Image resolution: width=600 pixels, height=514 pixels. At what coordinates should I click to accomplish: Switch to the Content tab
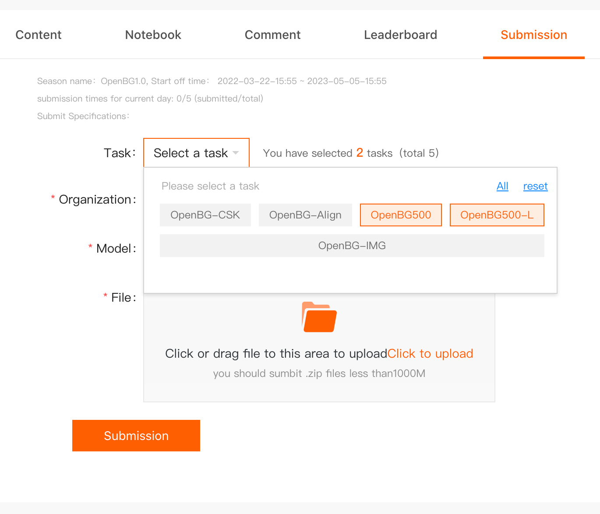pos(39,35)
